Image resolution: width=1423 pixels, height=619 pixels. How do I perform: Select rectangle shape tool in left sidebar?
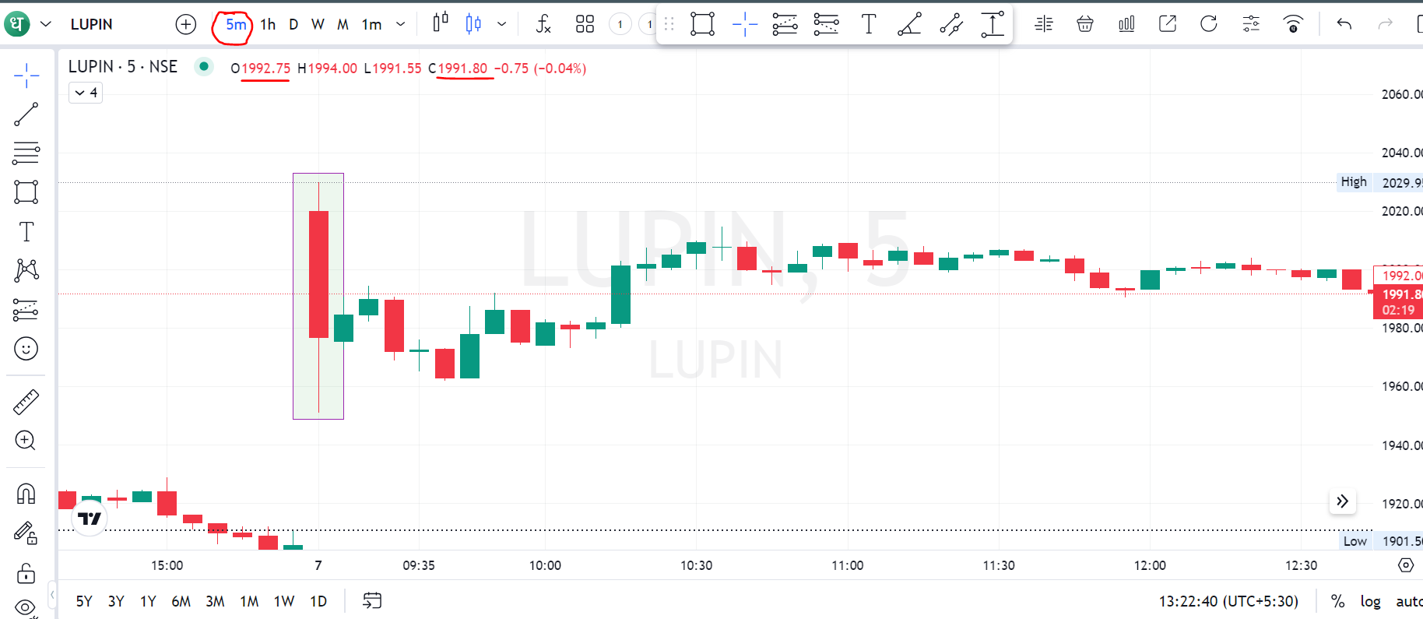click(x=26, y=192)
